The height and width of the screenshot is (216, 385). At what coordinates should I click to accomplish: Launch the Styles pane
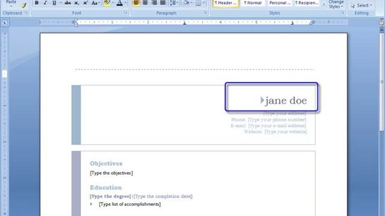coord(343,13)
